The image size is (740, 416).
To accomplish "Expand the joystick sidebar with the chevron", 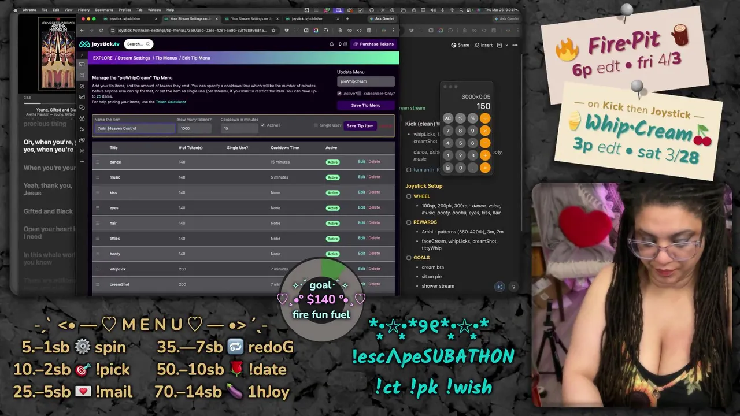I will [x=82, y=55].
